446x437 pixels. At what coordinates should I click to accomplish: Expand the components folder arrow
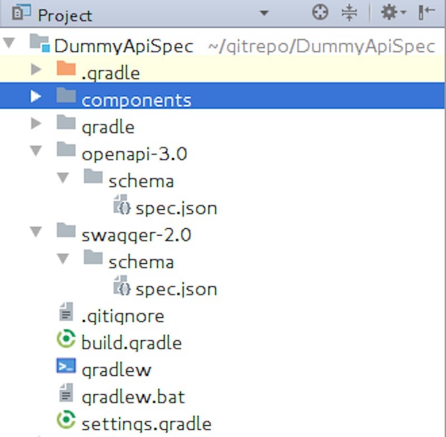click(x=36, y=97)
